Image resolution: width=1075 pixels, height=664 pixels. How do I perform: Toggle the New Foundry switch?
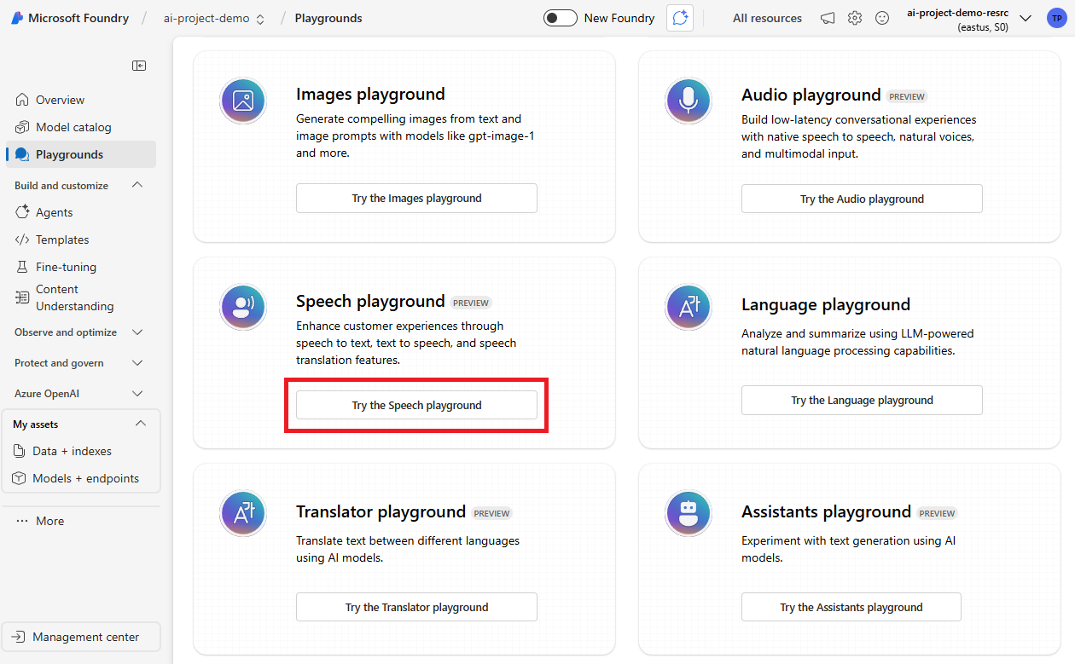coord(561,18)
